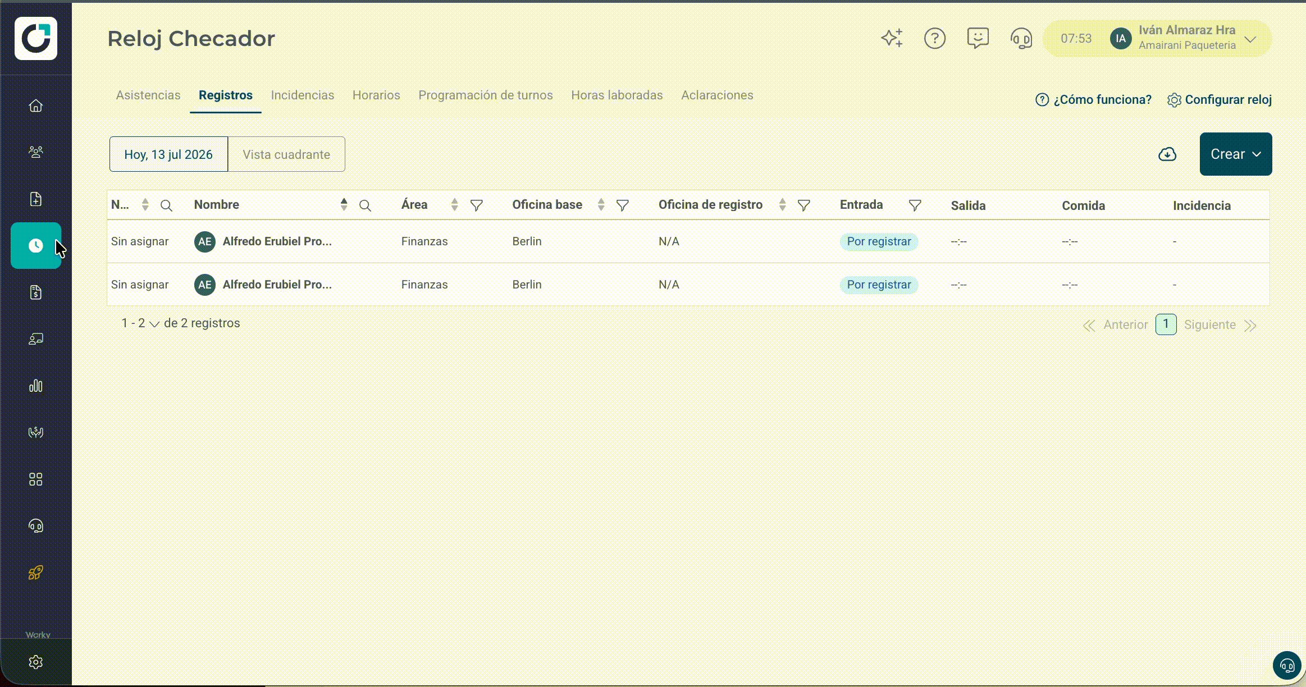1306x687 pixels.
Task: Sort by Oficina base column arrows
Action: pos(601,205)
